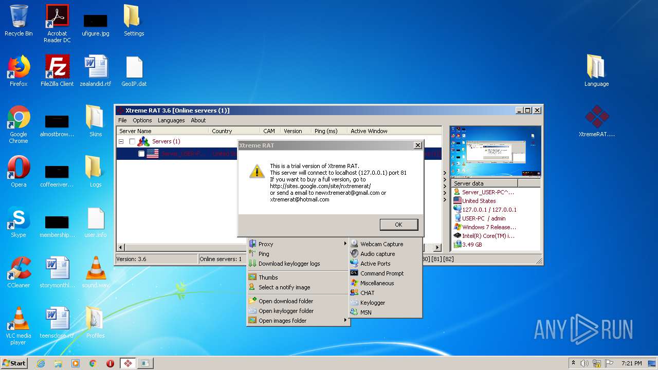Open the Proxy submenu
Viewport: 658px width, 370px height.
point(298,244)
